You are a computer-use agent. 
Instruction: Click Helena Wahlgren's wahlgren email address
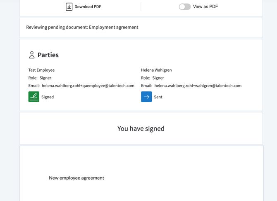tap(198, 86)
